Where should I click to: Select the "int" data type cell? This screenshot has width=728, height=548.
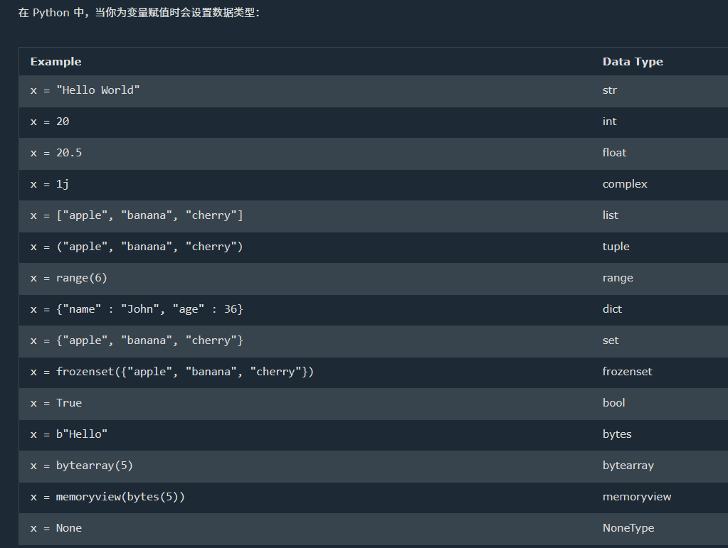(x=609, y=122)
